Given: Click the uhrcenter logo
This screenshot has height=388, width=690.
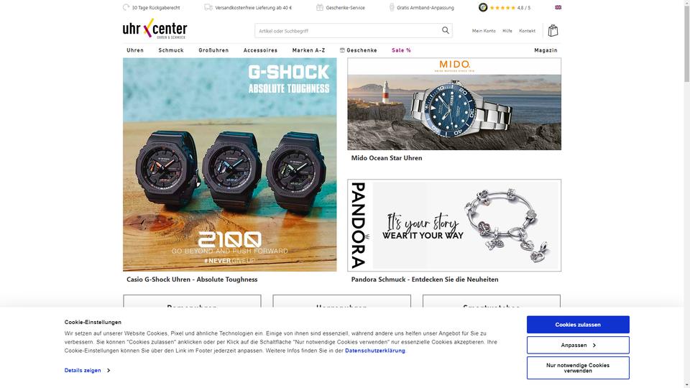Looking at the screenshot, I should tap(155, 29).
